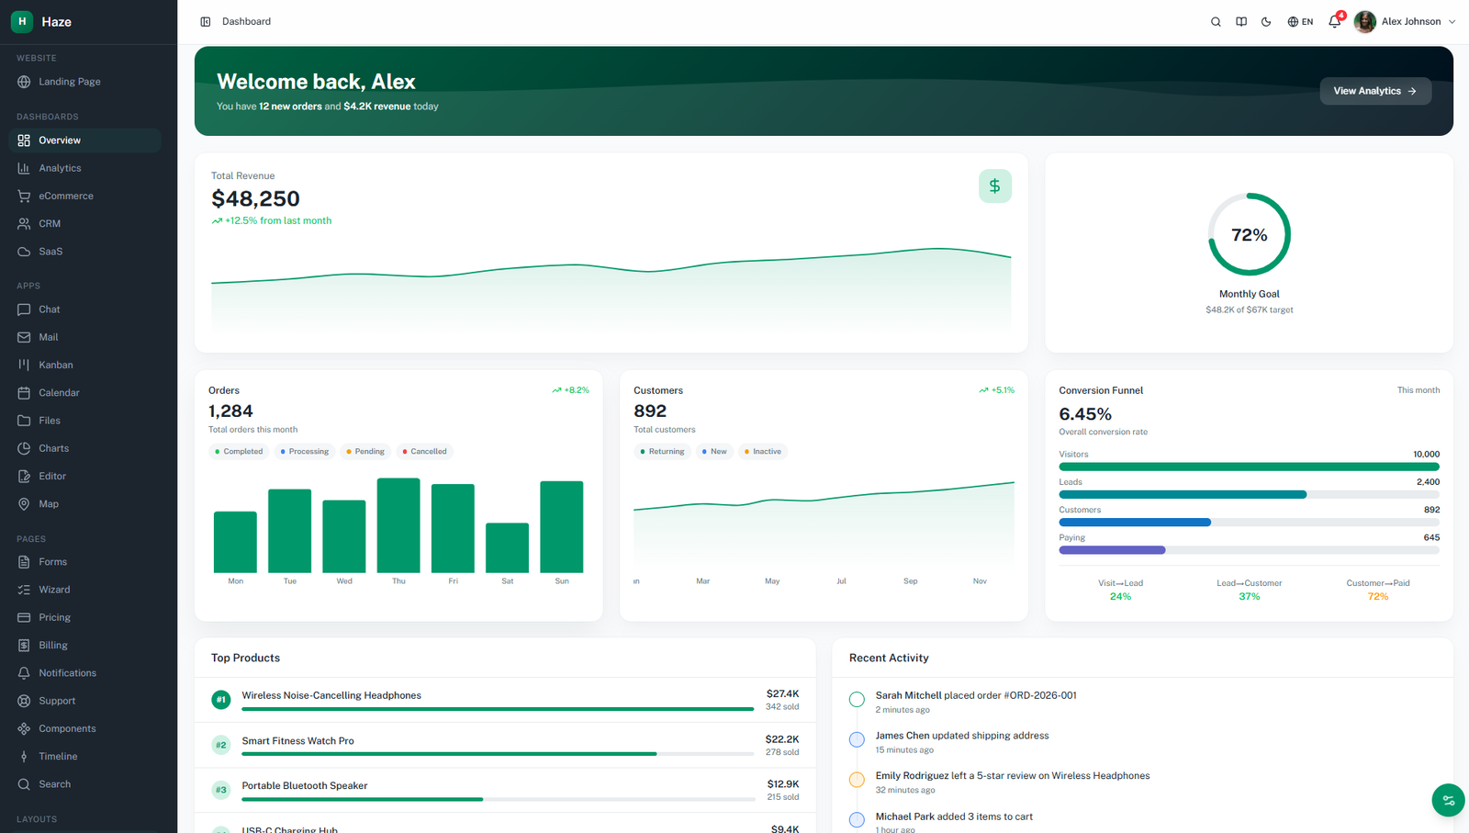Screen dimensions: 1469x833
Task: Click the Dashboard breadcrumb text
Action: 246,21
